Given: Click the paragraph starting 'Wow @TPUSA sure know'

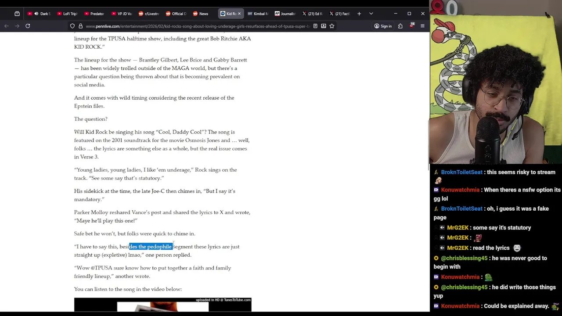Looking at the screenshot, I should 152,272.
